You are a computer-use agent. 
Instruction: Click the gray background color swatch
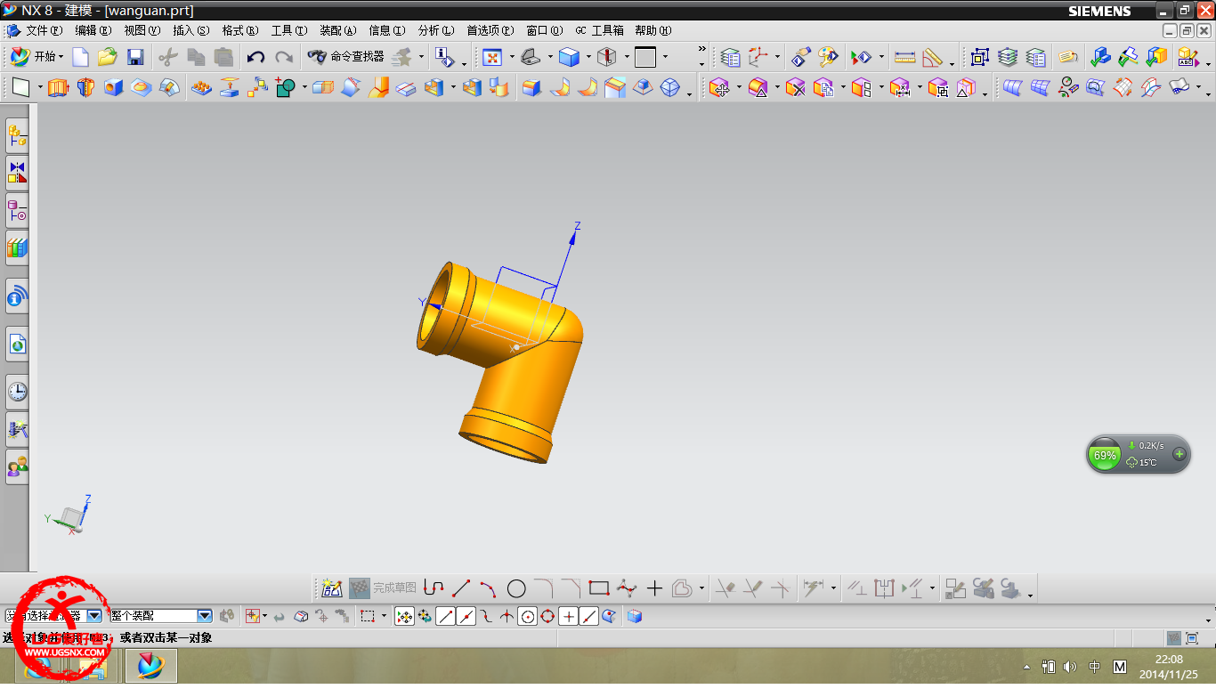pos(645,58)
